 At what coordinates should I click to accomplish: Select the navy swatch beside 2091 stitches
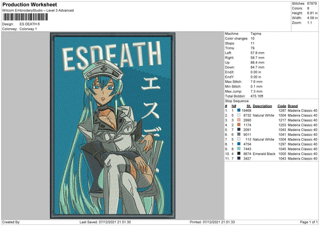(x=239, y=130)
